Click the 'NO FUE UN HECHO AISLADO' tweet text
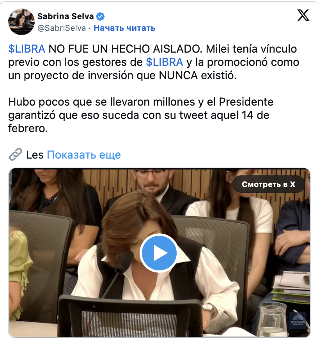Image resolution: width=319 pixels, height=339 pixels. point(125,49)
